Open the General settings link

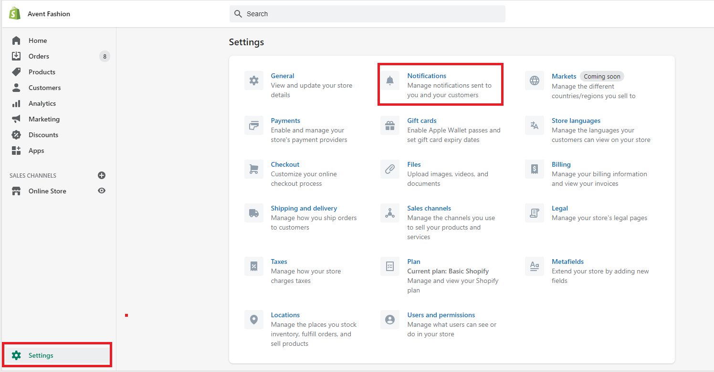click(x=283, y=76)
